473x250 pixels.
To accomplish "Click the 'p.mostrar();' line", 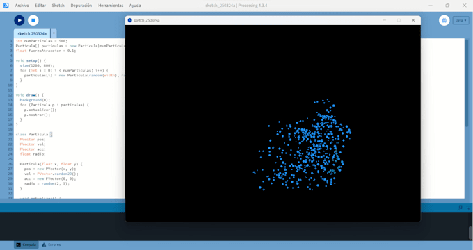I will point(37,115).
